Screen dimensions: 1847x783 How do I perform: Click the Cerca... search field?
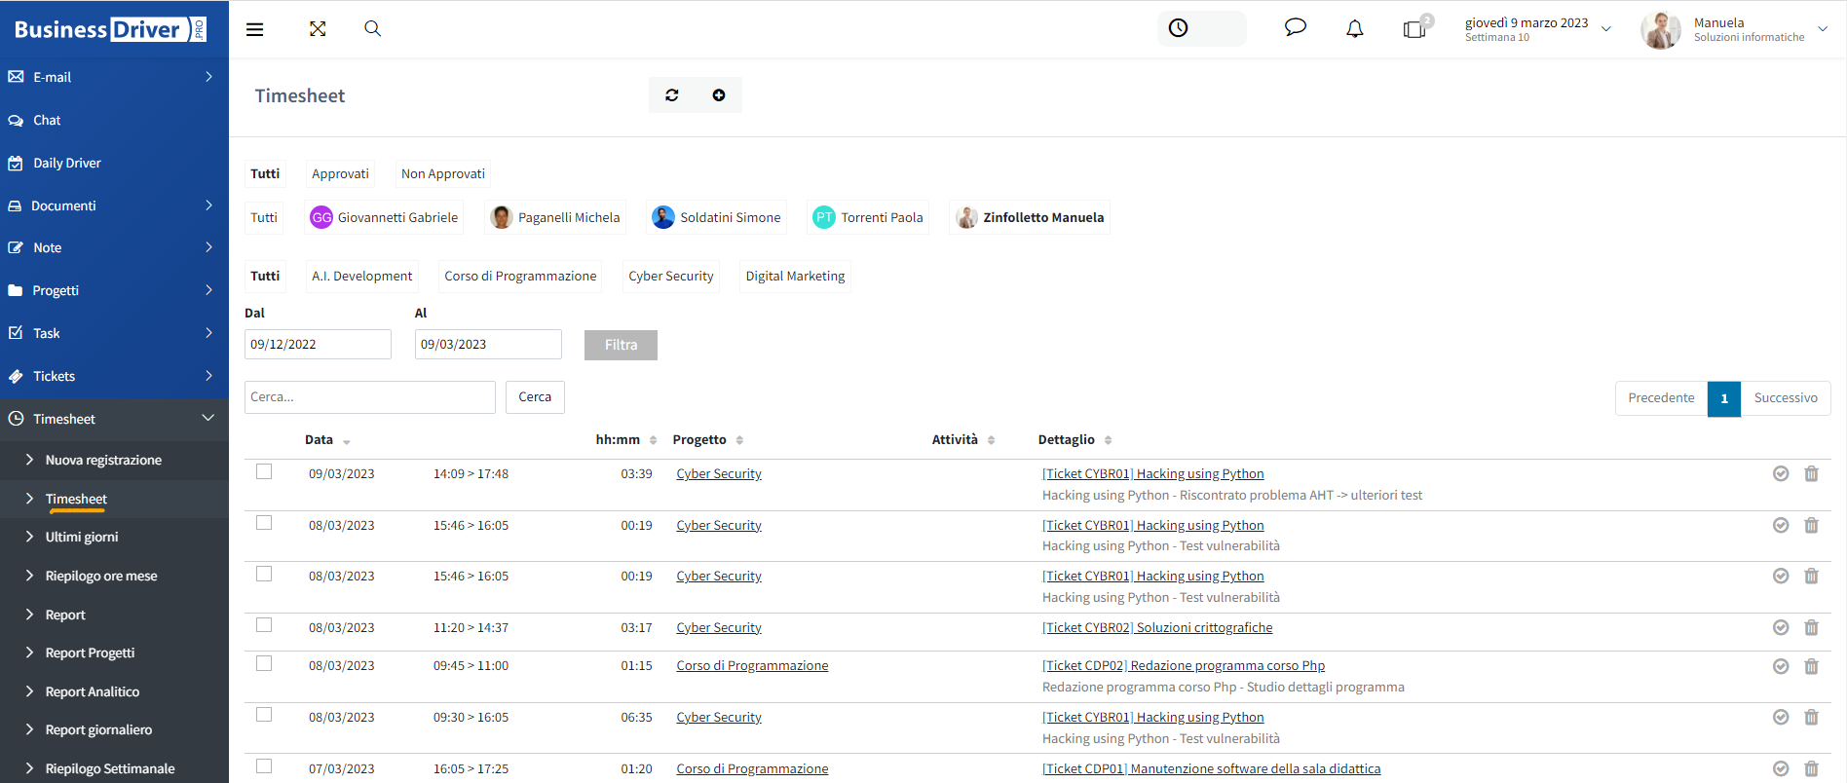[370, 397]
